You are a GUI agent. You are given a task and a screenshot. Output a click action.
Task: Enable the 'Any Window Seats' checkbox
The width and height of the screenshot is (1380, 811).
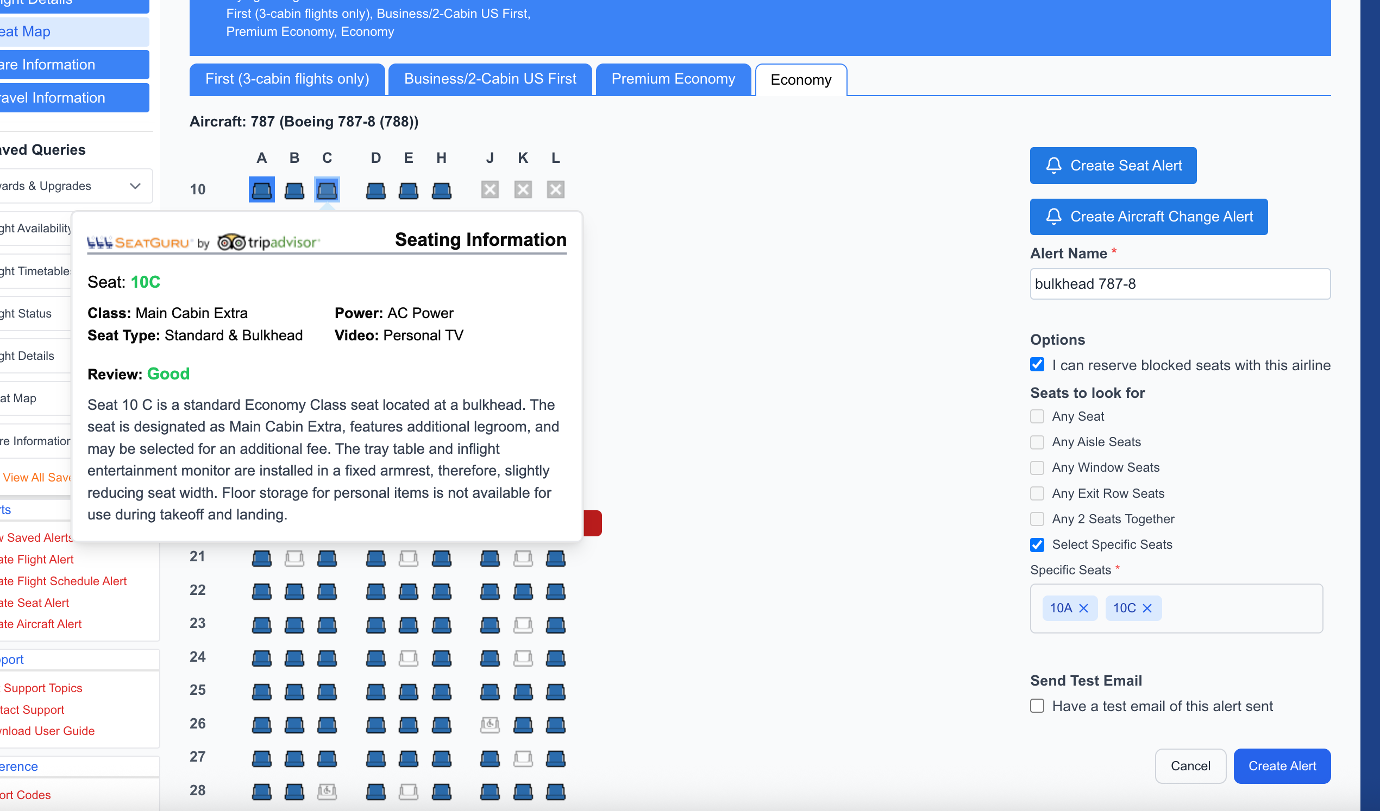click(x=1037, y=468)
